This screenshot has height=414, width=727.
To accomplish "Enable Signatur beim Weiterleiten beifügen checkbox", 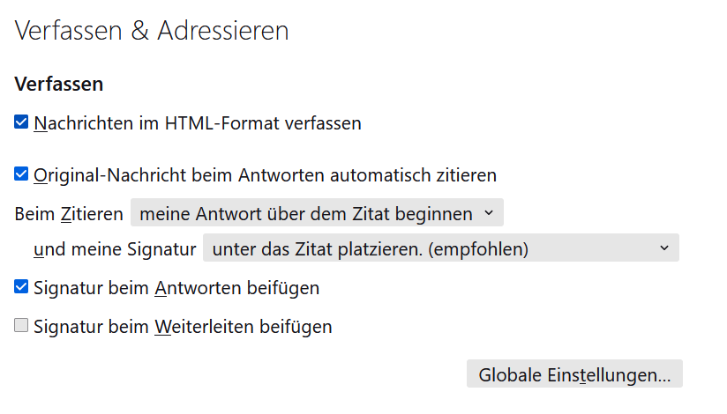I will point(21,326).
